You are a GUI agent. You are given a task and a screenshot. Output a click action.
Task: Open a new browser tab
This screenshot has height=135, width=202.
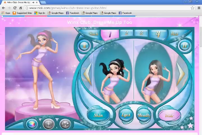point(43,2)
